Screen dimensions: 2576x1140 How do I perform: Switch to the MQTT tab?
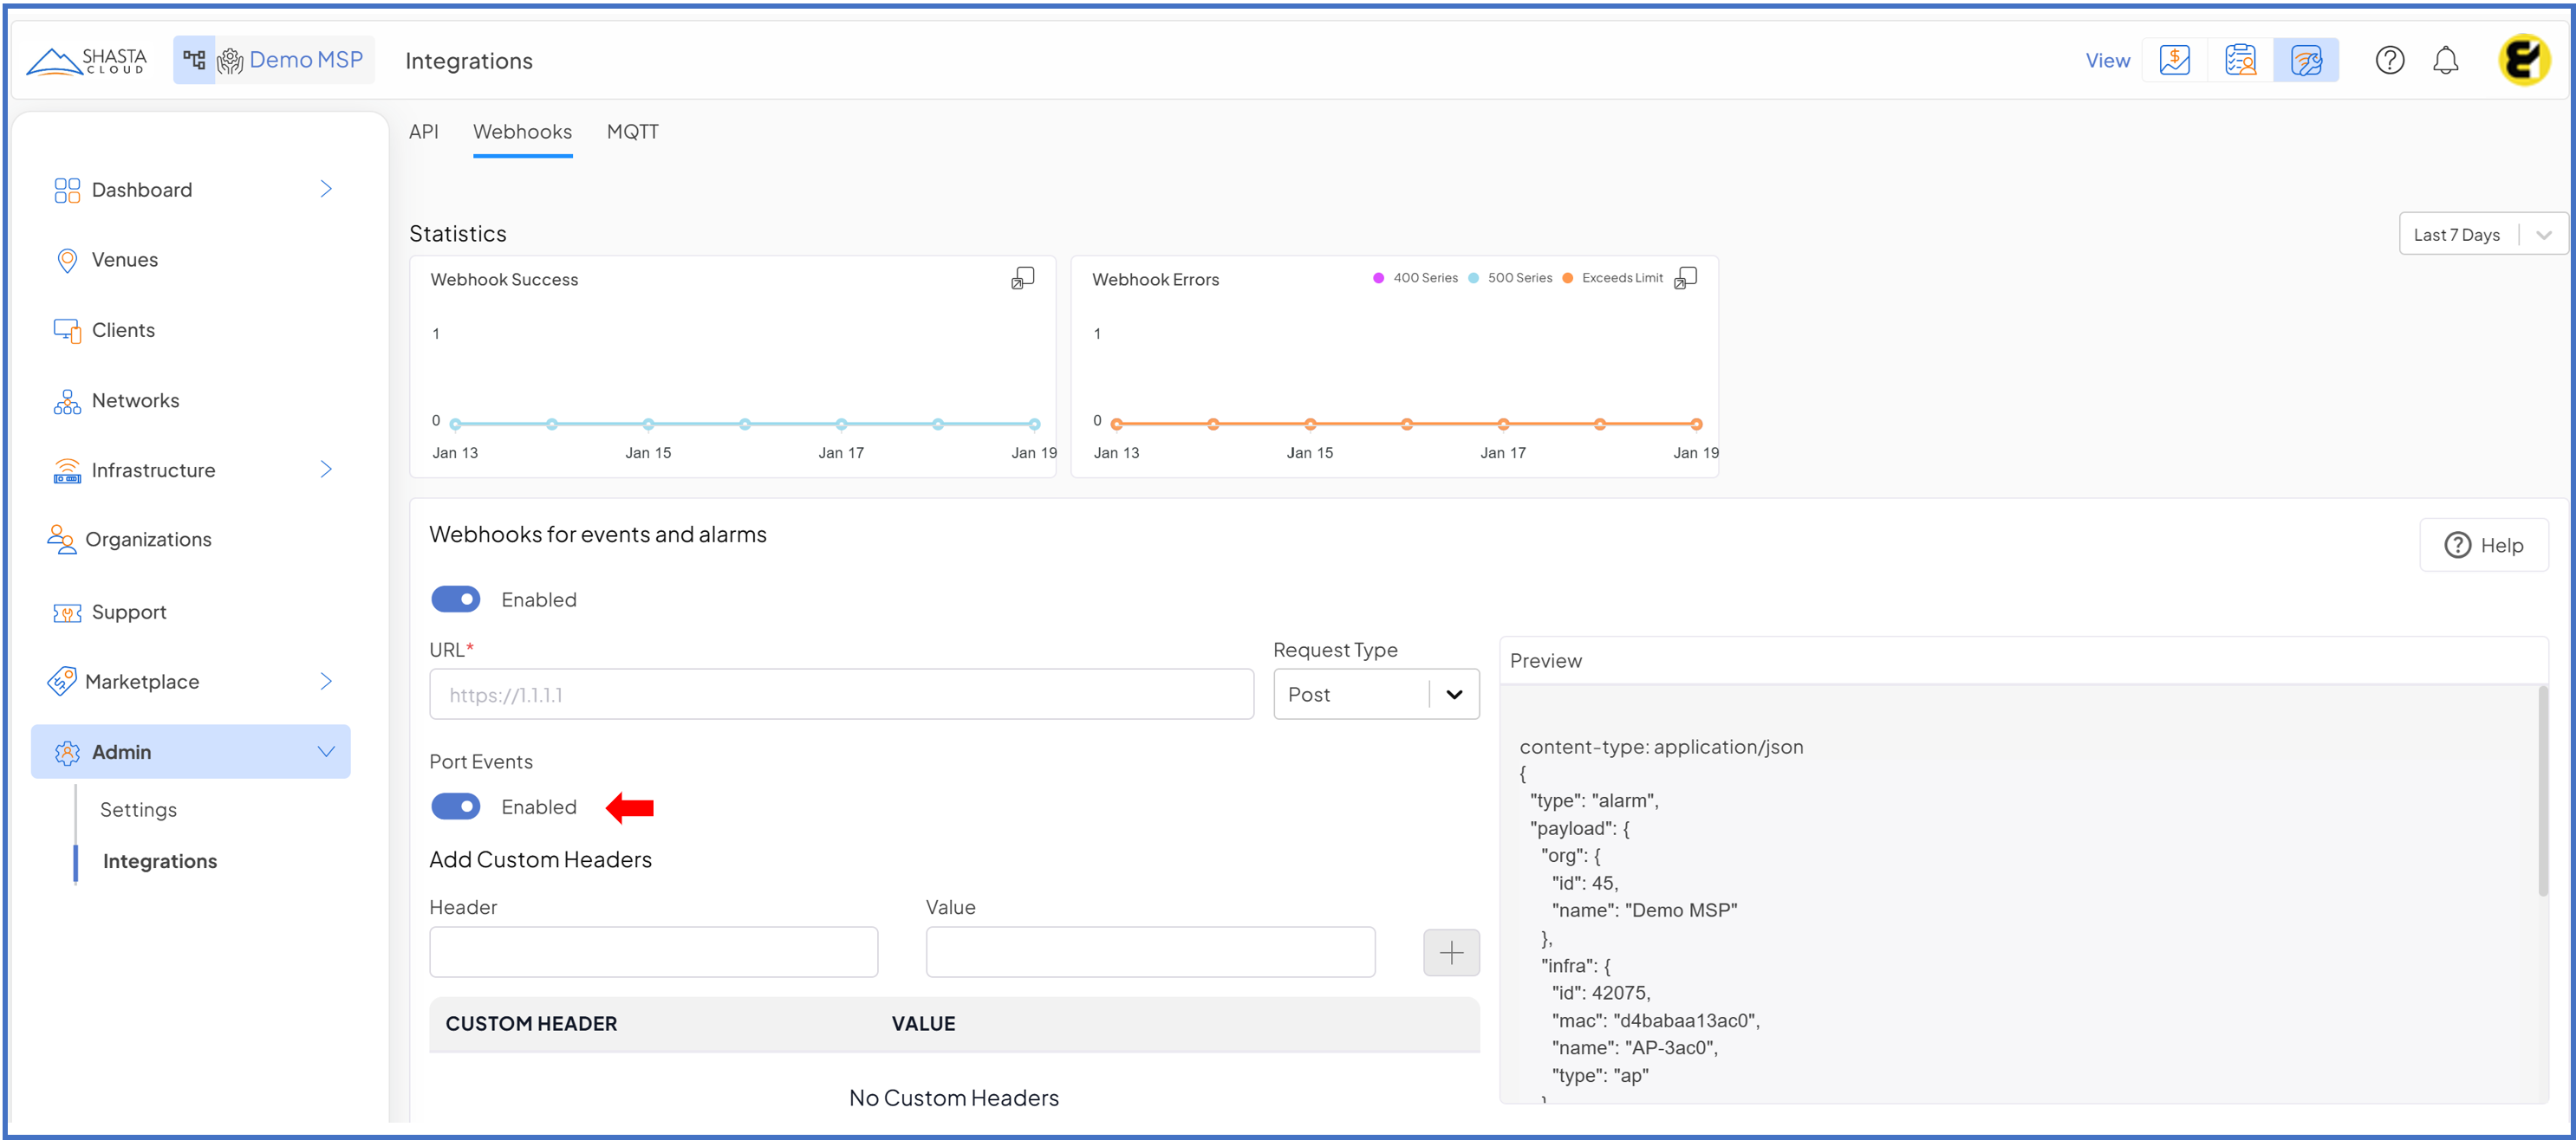632,132
